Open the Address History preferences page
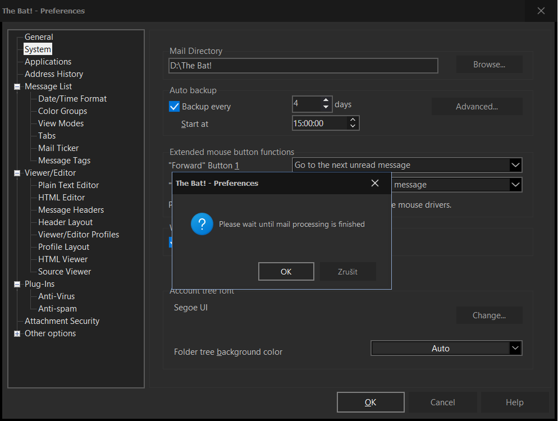558x421 pixels. (x=54, y=74)
